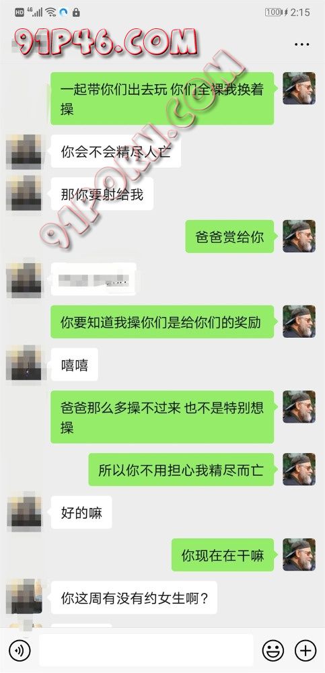Tap the 2:15 clock in status bar
Image resolution: width=325 pixels, height=673 pixels.
(300, 12)
